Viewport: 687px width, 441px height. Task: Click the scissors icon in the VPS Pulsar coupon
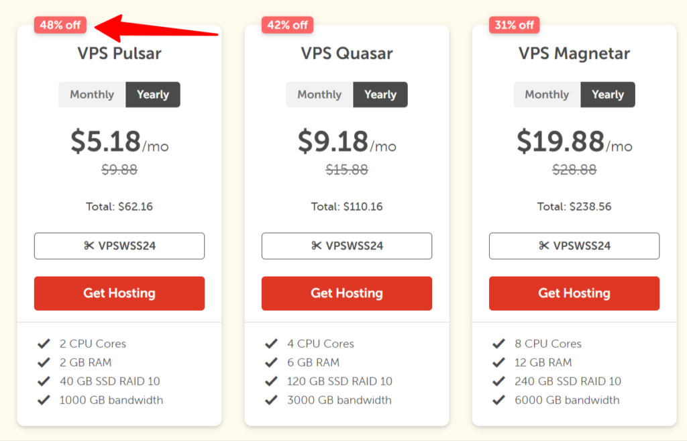89,246
